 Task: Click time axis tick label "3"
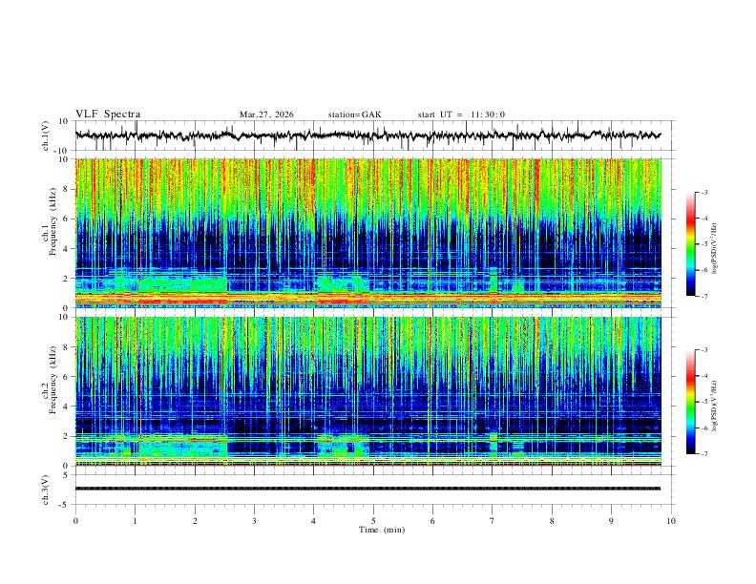coord(254,521)
